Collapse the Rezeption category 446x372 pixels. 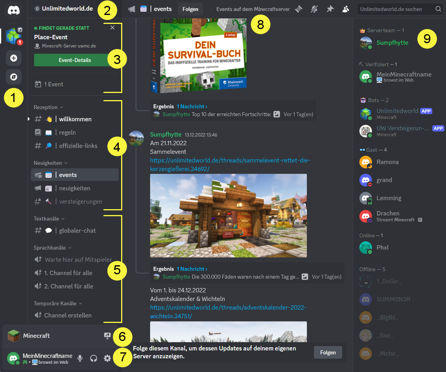click(x=48, y=107)
